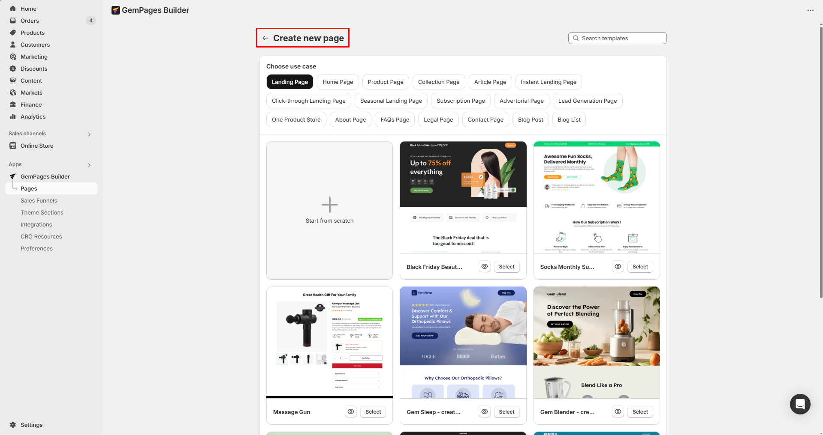Open the three-dot menu at top right
This screenshot has width=823, height=435.
point(810,10)
